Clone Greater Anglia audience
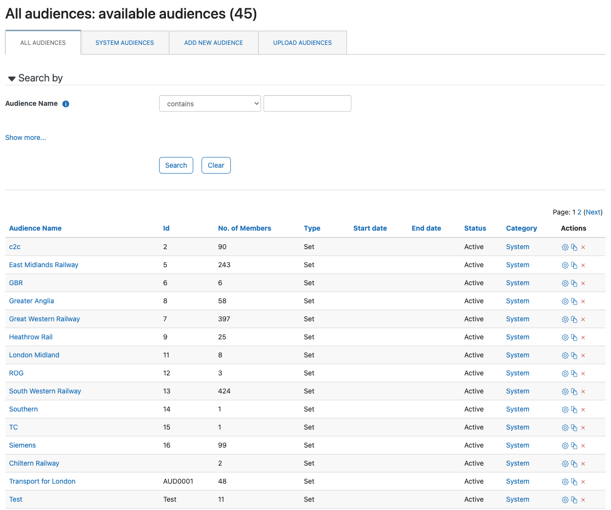 [x=574, y=301]
